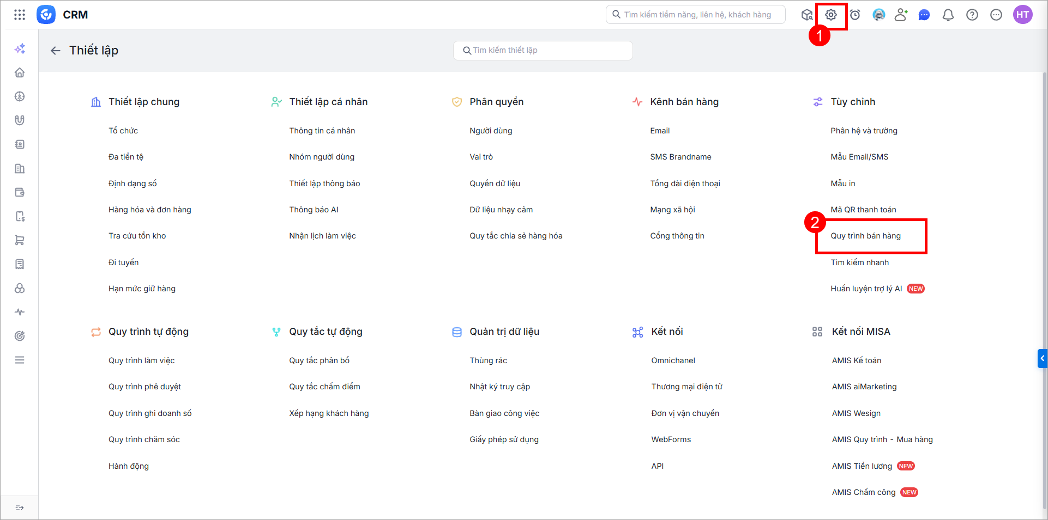Image resolution: width=1048 pixels, height=520 pixels.
Task: Focus the global search field in the header
Action: pyautogui.click(x=695, y=15)
